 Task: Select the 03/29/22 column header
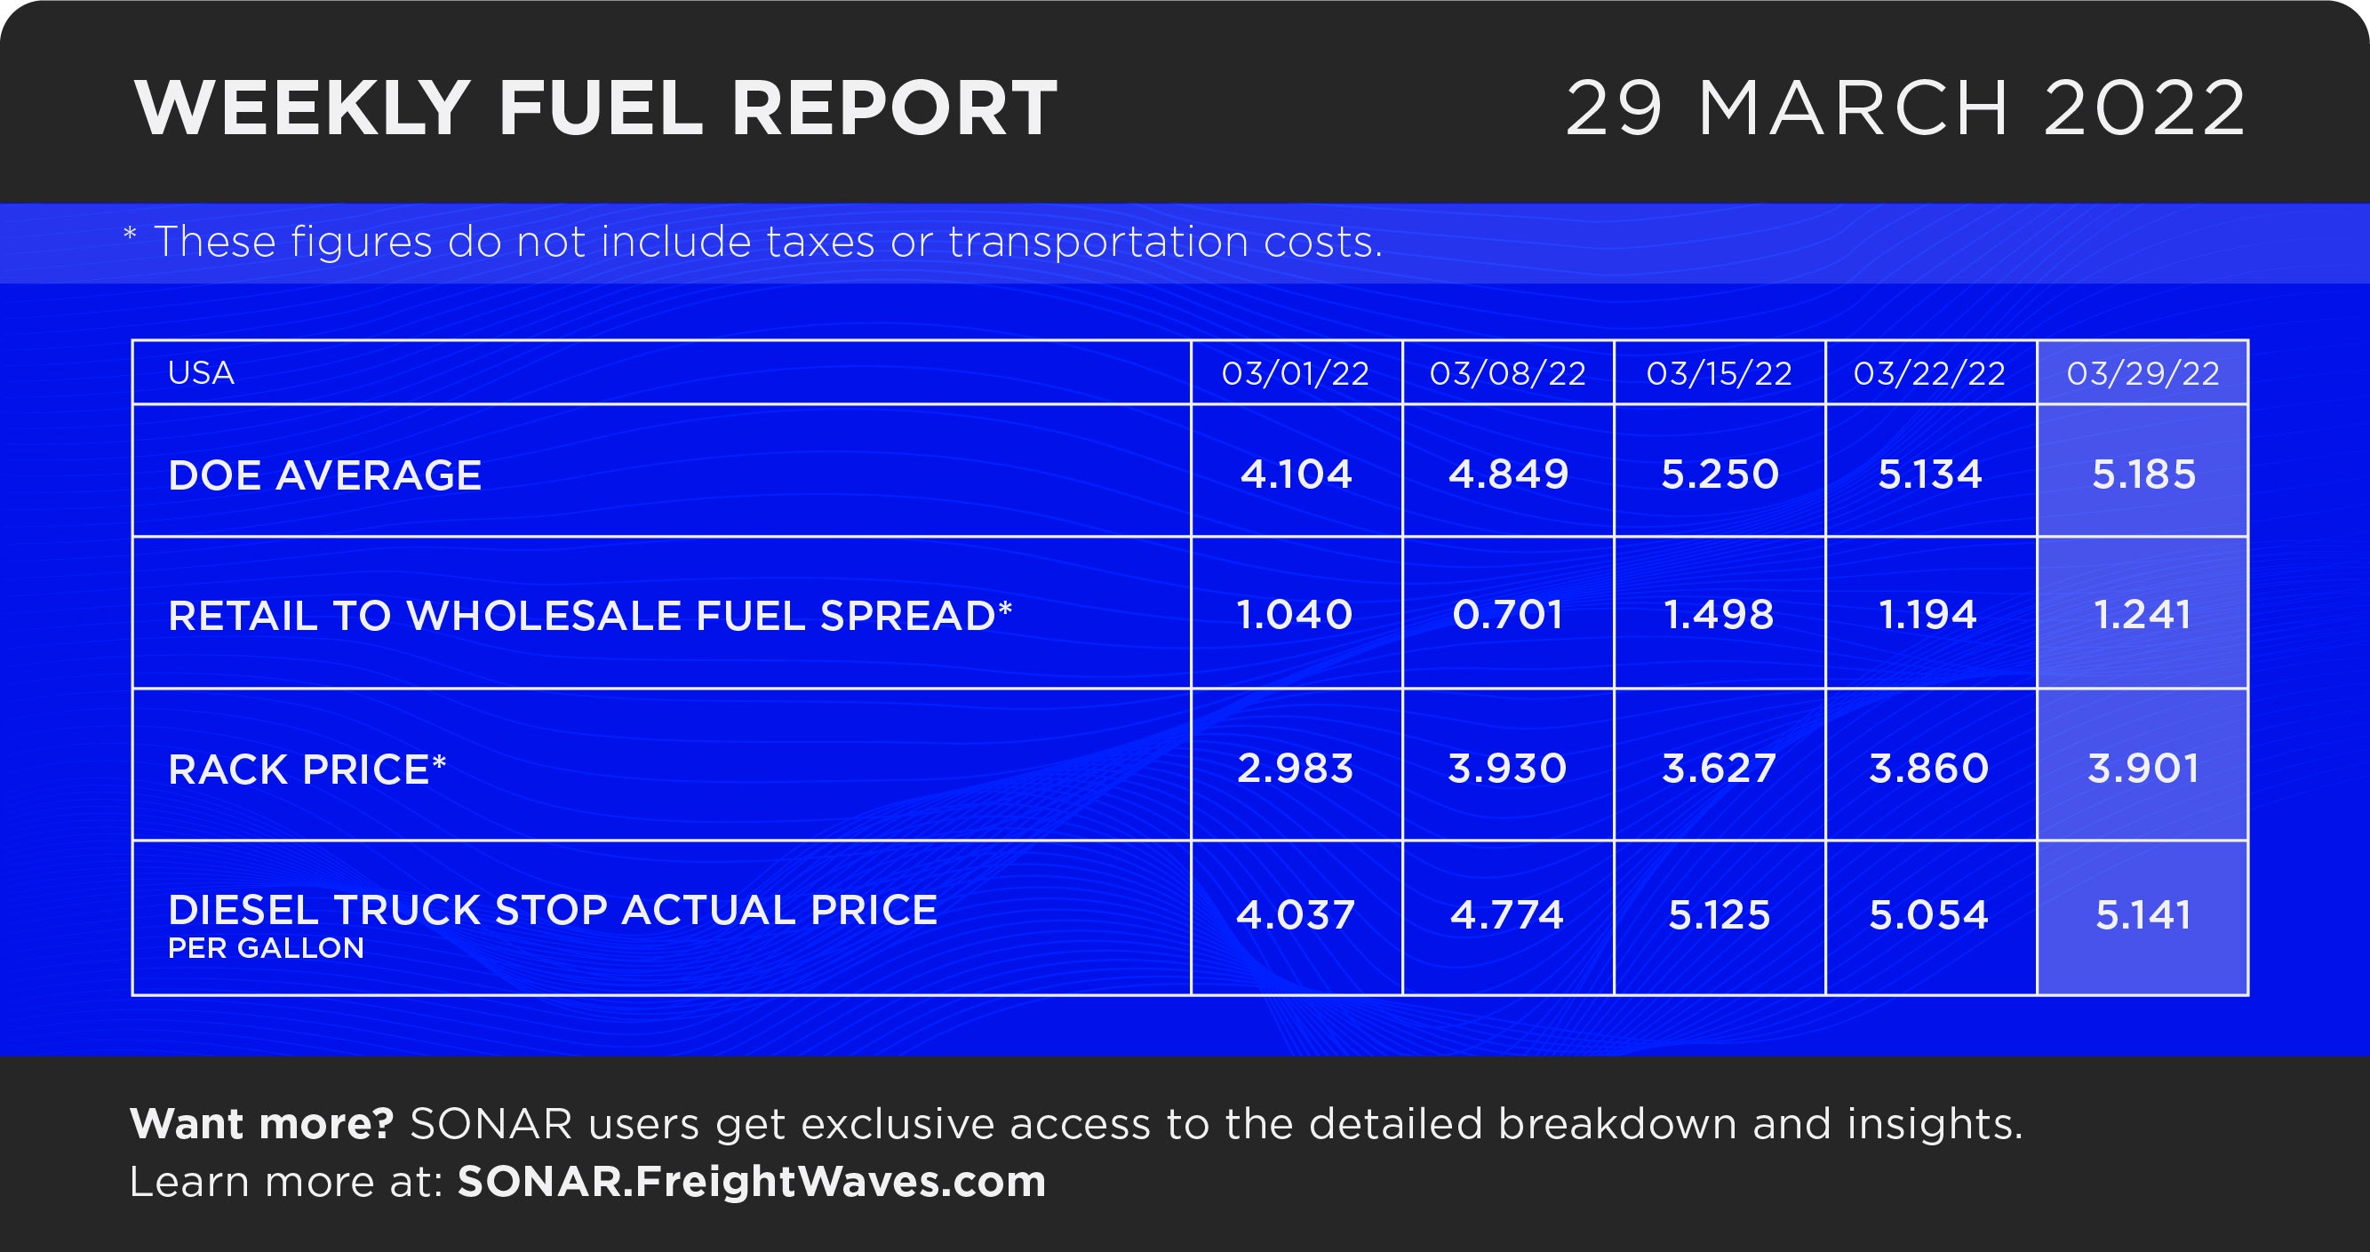pyautogui.click(x=2143, y=373)
